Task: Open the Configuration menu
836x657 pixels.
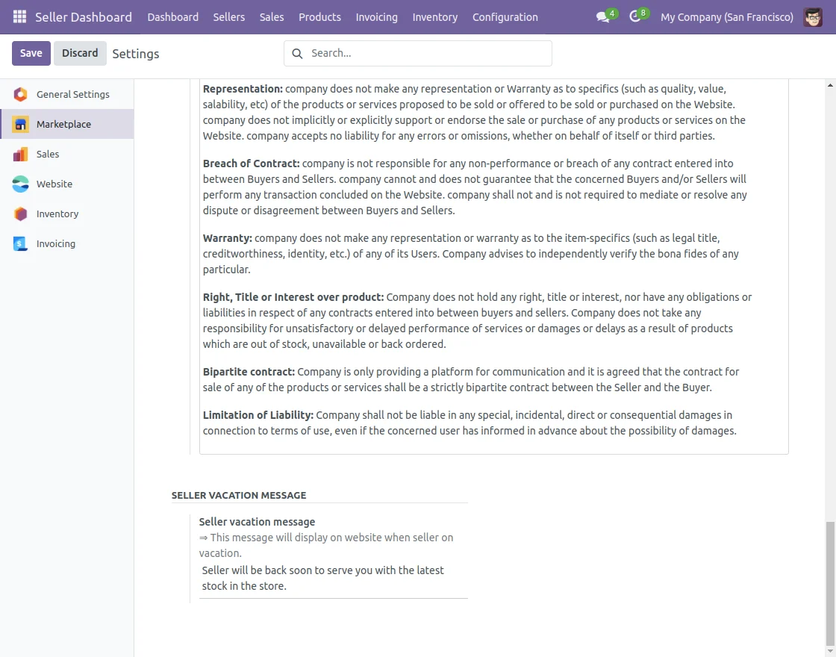Action: [505, 16]
